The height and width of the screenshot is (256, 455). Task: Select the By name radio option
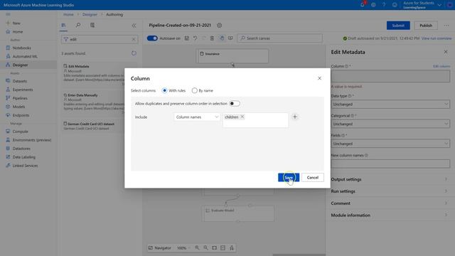click(x=194, y=90)
